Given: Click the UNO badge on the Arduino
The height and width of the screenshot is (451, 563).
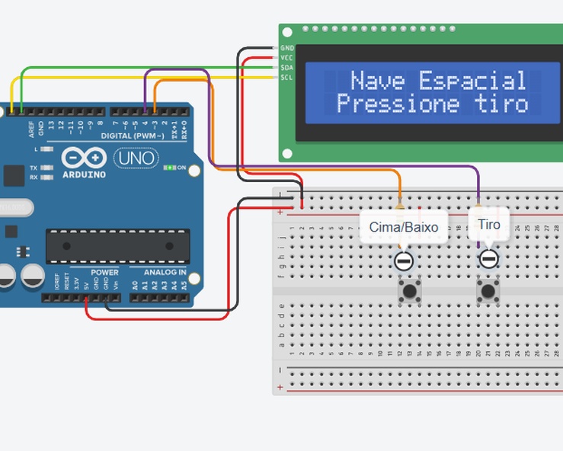Looking at the screenshot, I should pos(136,158).
